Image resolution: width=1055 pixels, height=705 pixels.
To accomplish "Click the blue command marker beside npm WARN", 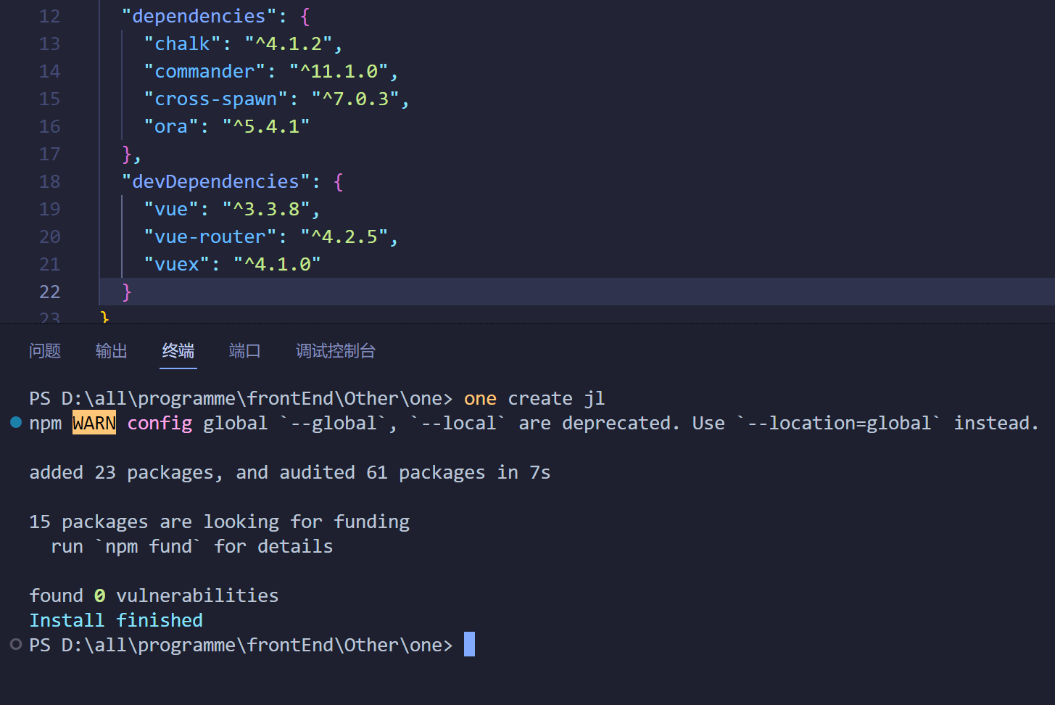I will [16, 422].
